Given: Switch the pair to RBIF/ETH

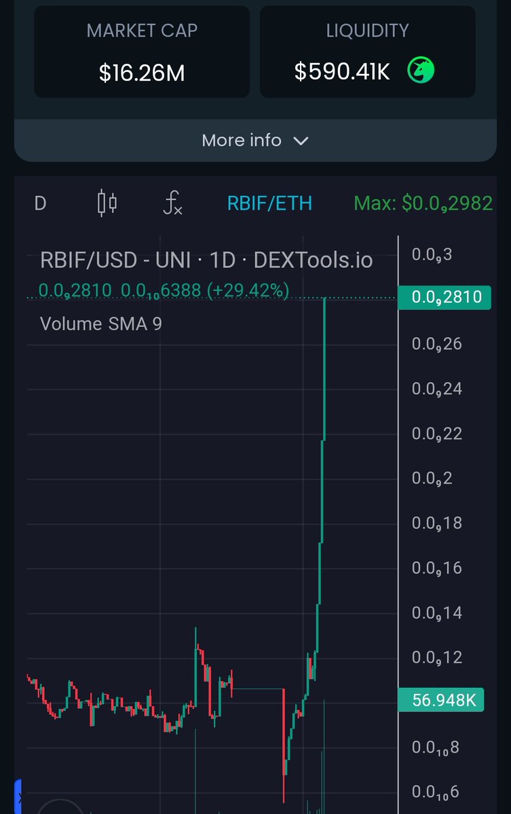Looking at the screenshot, I should pyautogui.click(x=269, y=203).
